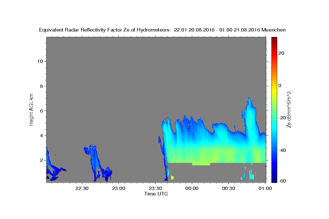Click the small yellow-green echo patch below 1 km
The image size is (329, 219).
[172, 177]
